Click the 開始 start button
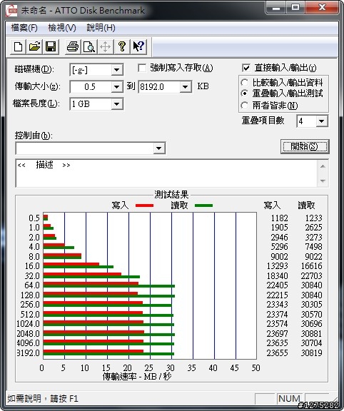 point(305,146)
